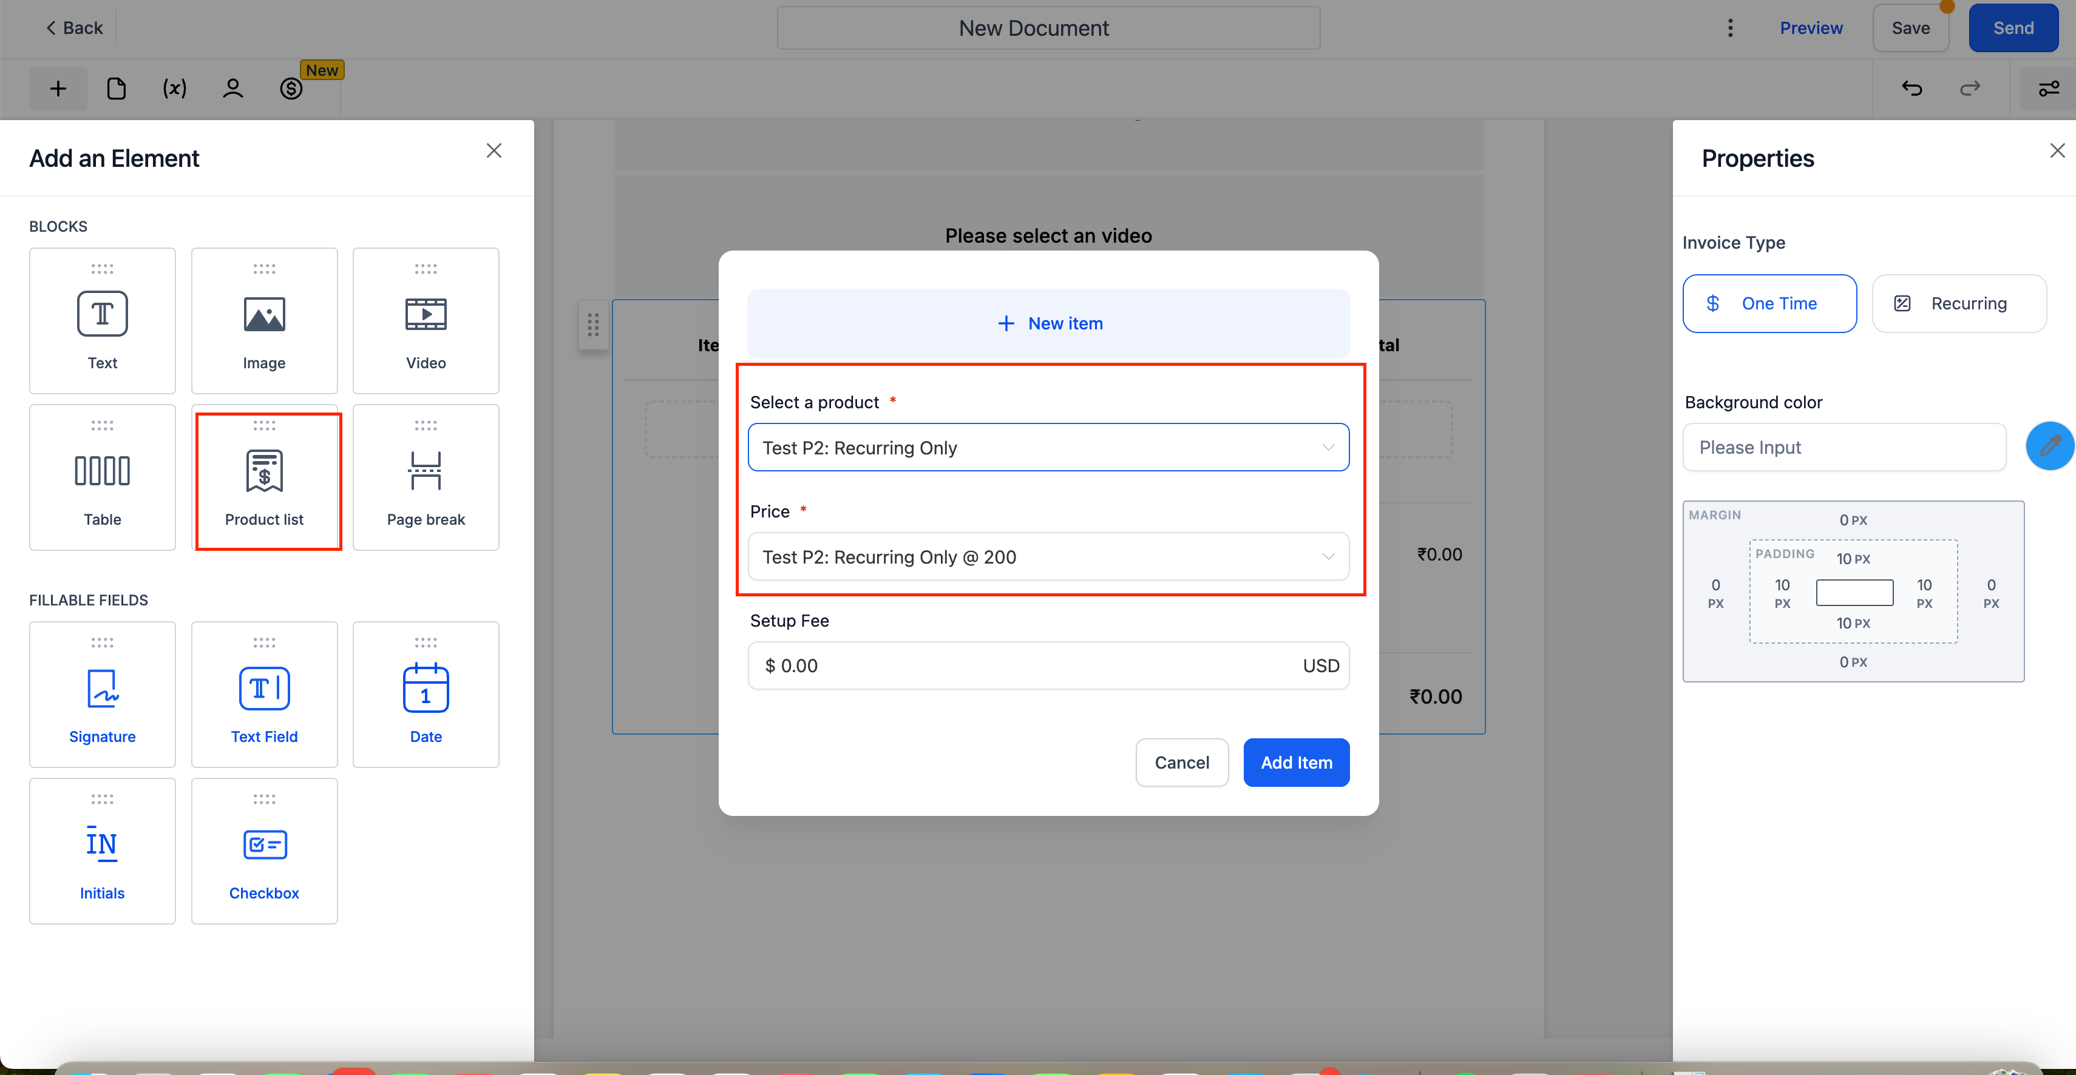Click the Back button
The width and height of the screenshot is (2076, 1075).
coord(74,28)
